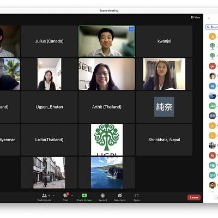Select the orange 'ok' participant avatar
This screenshot has width=218, height=218.
pyautogui.click(x=213, y=66)
